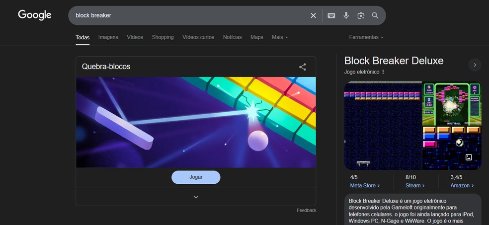Click the Google logo
Viewport: 489px width, 225px height.
coord(35,15)
